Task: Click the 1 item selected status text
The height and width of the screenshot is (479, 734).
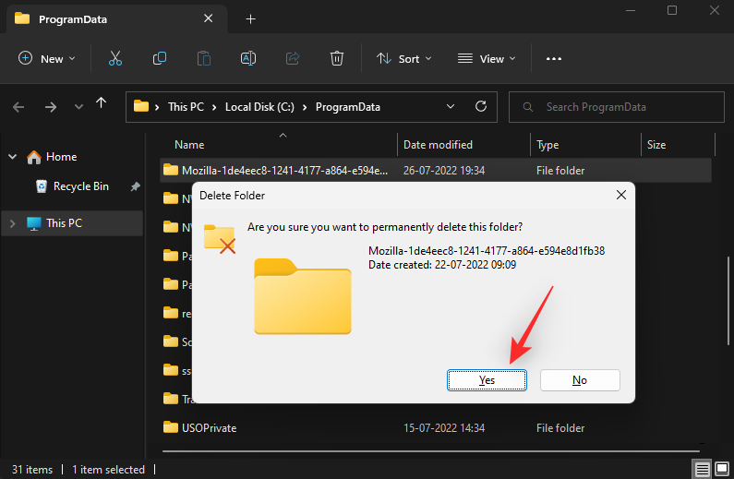Action: [x=109, y=470]
